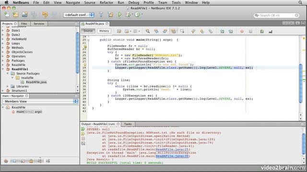This screenshot has height=172, width=307.
Task: Open the Refactor menu
Action: 106,2
